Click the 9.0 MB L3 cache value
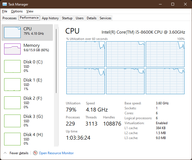 click(x=161, y=138)
